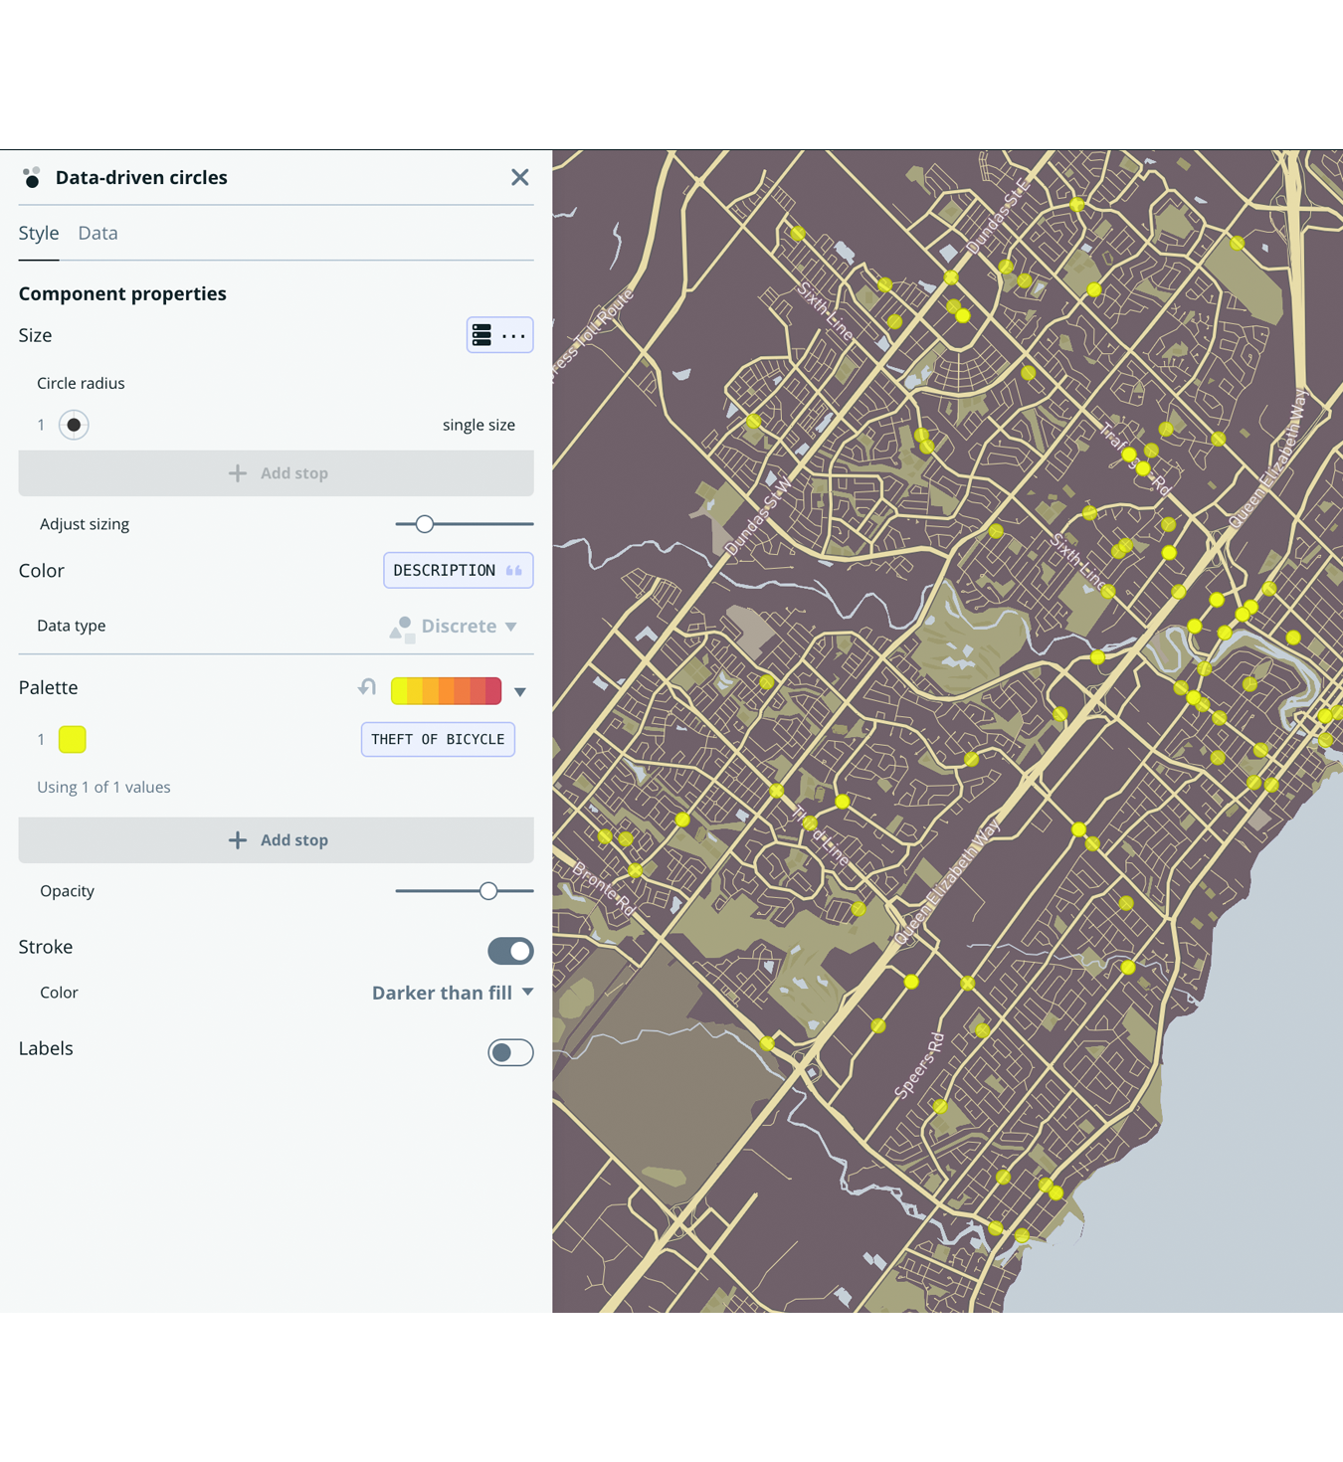Disable the Stroke toggle
This screenshot has height=1462, width=1343.
click(x=510, y=951)
